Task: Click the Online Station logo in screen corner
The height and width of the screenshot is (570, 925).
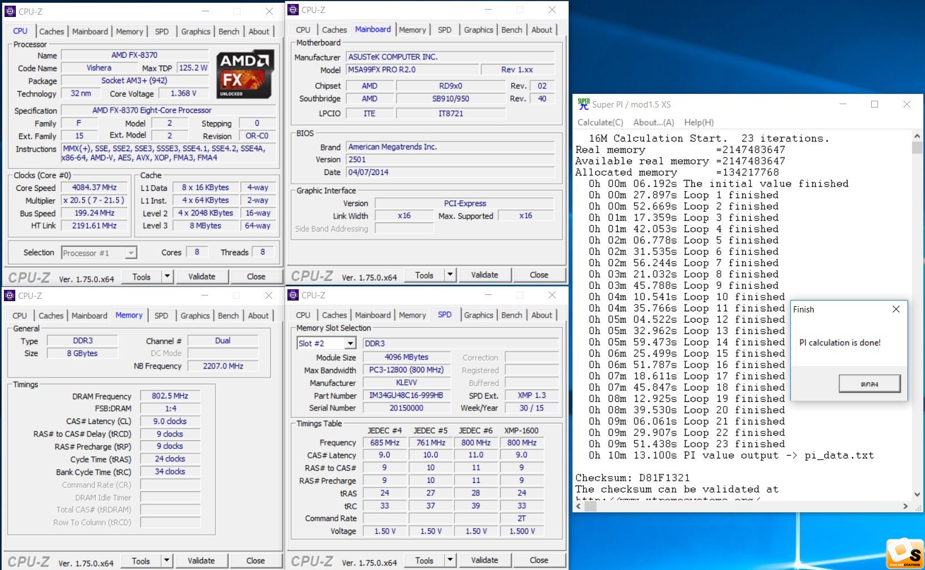Action: point(905,552)
